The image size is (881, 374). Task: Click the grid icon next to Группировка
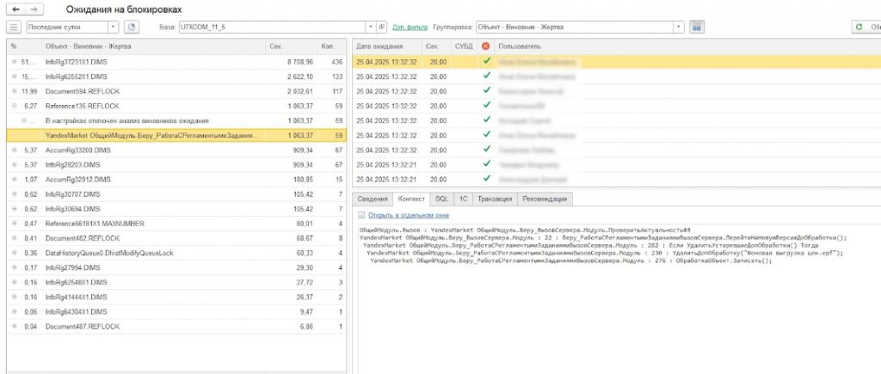point(697,28)
